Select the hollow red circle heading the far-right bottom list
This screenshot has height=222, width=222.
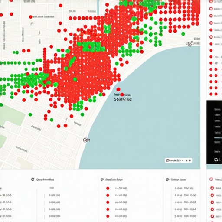[x=211, y=180]
